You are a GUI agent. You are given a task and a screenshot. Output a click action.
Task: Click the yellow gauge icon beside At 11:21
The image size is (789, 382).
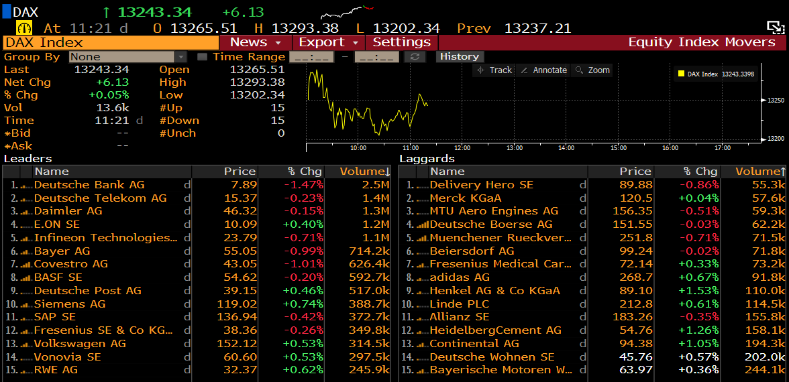pos(24,27)
